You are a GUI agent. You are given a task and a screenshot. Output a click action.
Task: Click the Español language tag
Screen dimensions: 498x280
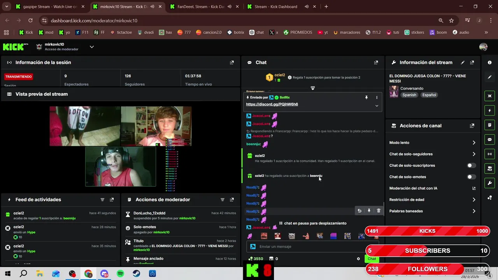pyautogui.click(x=429, y=95)
